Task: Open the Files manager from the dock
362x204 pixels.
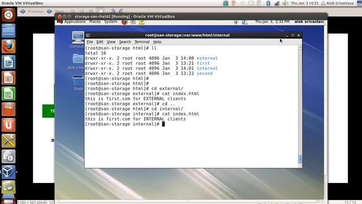Action: pyautogui.click(x=8, y=31)
